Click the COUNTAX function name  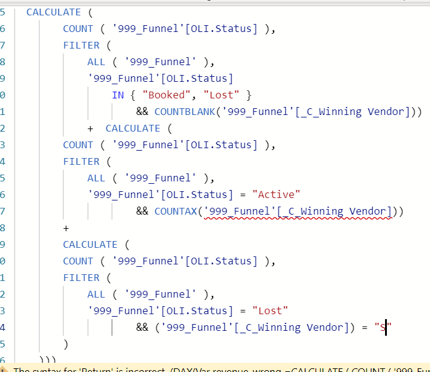point(176,212)
